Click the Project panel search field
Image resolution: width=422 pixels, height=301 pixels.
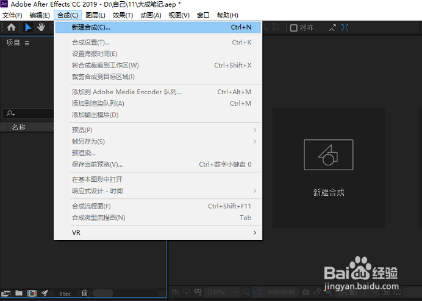(x=28, y=113)
